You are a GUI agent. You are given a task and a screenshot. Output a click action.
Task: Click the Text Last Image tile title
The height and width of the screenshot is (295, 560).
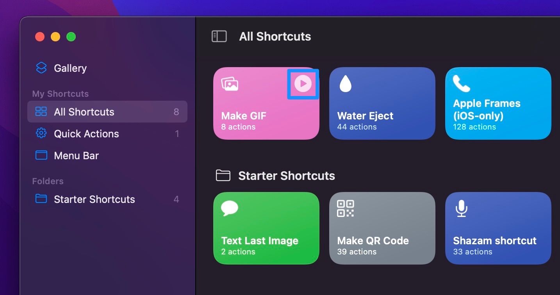pyautogui.click(x=260, y=241)
